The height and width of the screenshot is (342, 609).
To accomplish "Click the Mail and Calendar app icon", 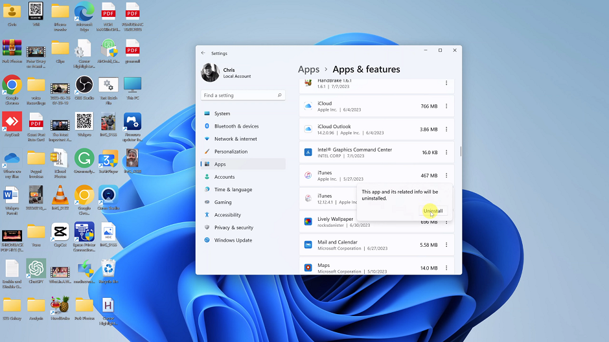I will pyautogui.click(x=308, y=245).
